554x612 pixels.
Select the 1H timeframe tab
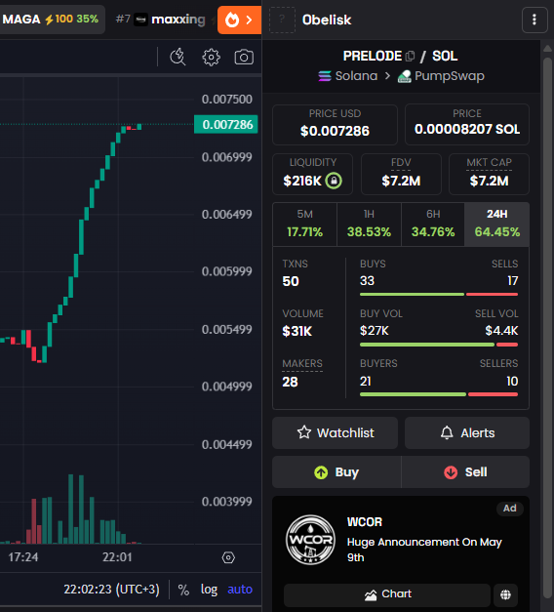[x=369, y=224]
